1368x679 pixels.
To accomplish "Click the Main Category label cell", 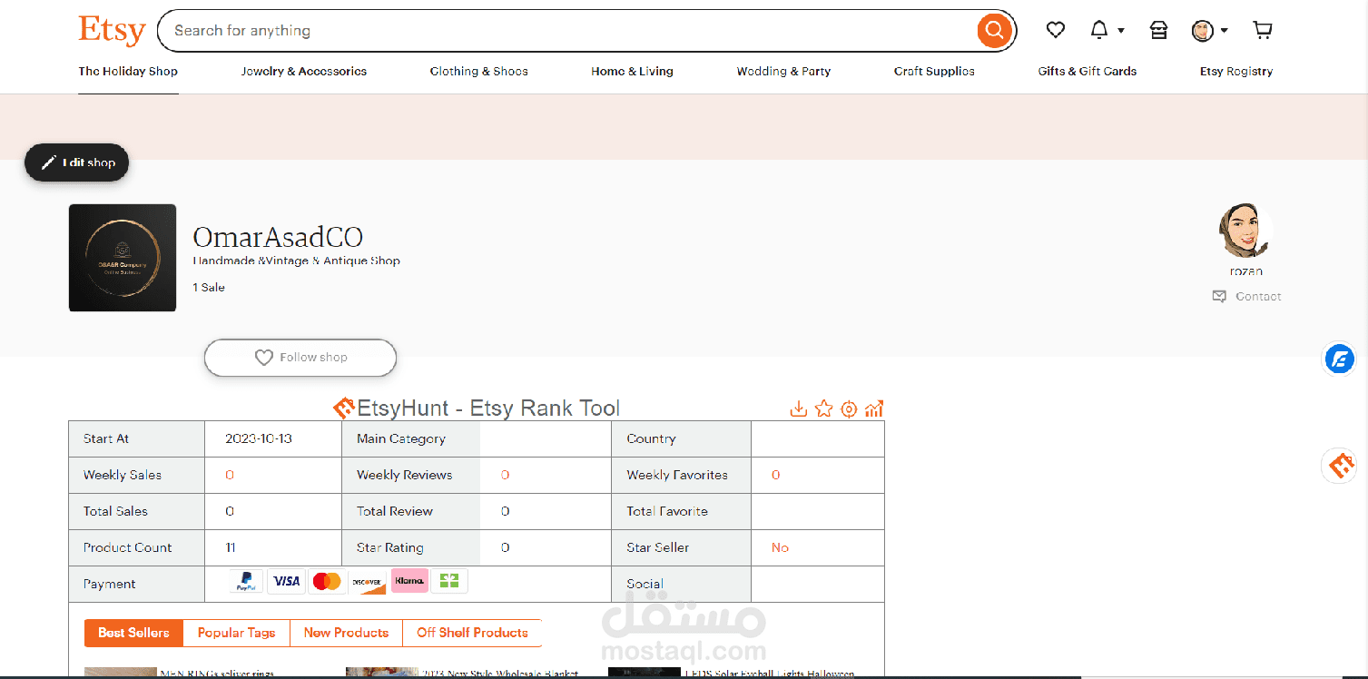I will 411,438.
